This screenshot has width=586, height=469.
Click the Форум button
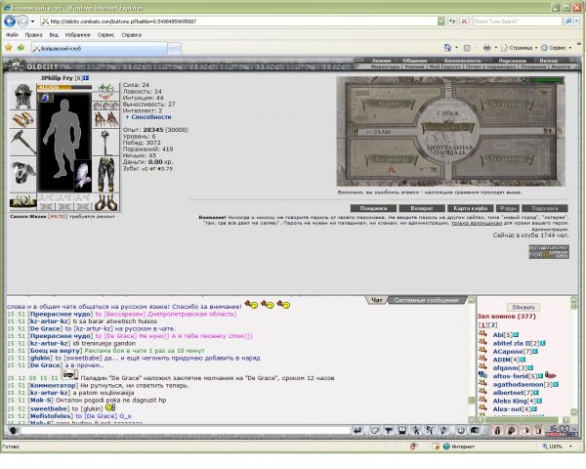tap(507, 208)
